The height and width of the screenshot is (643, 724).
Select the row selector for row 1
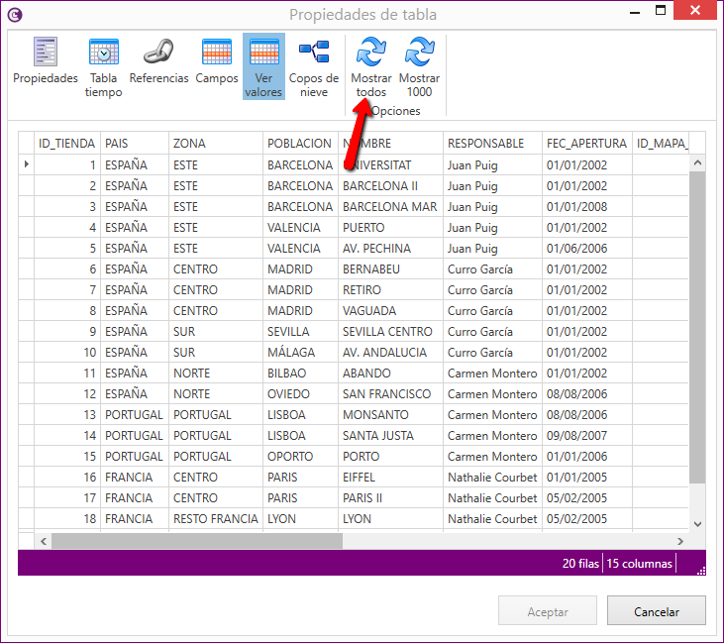26,164
